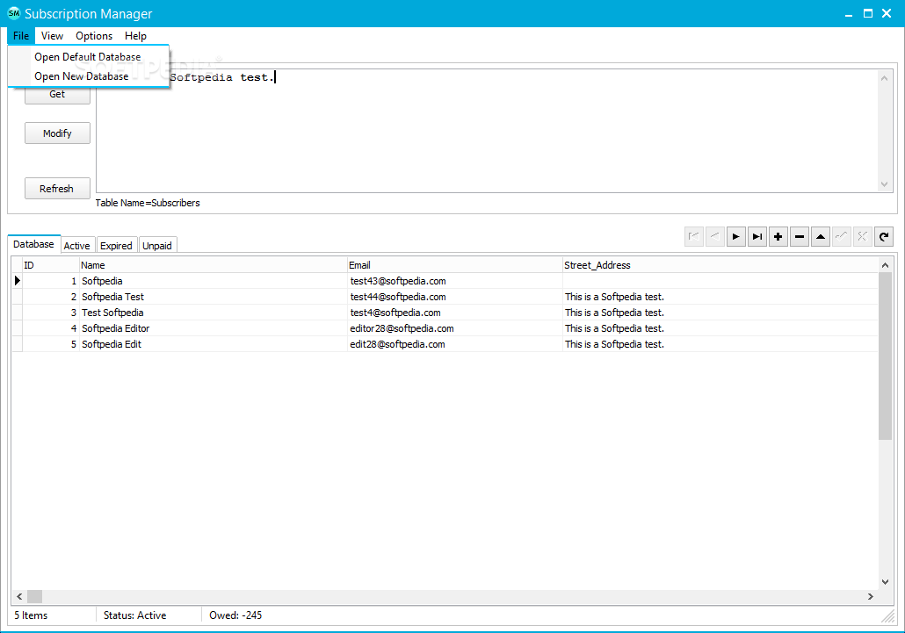The width and height of the screenshot is (905, 633).
Task: Go to first record navigator button
Action: coord(694,236)
